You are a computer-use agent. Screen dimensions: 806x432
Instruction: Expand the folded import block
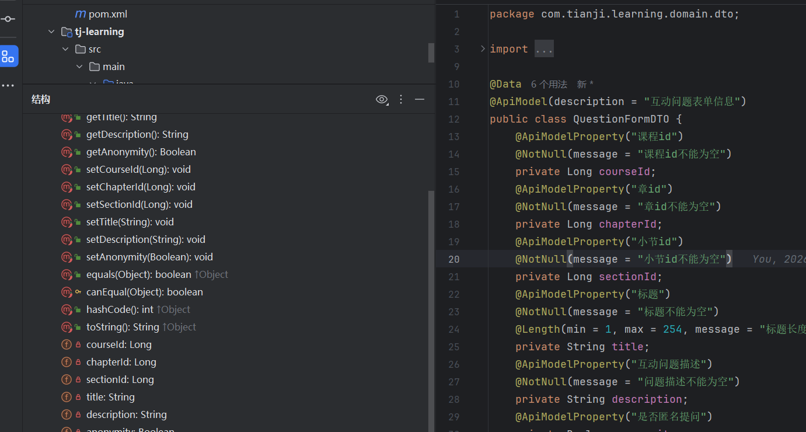pyautogui.click(x=483, y=49)
